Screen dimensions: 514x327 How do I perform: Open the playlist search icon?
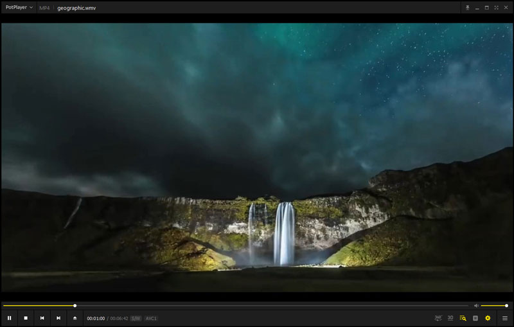click(463, 318)
